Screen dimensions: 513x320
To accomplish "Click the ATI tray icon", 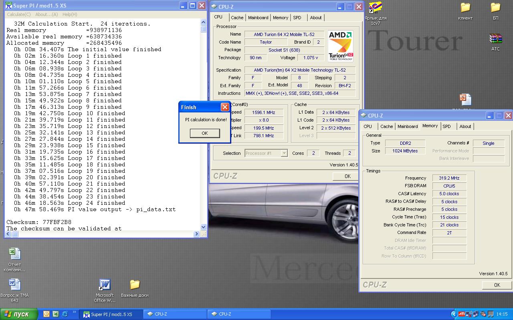I will [462, 314].
